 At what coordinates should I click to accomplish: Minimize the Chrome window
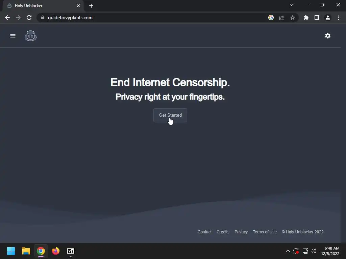pyautogui.click(x=307, y=5)
